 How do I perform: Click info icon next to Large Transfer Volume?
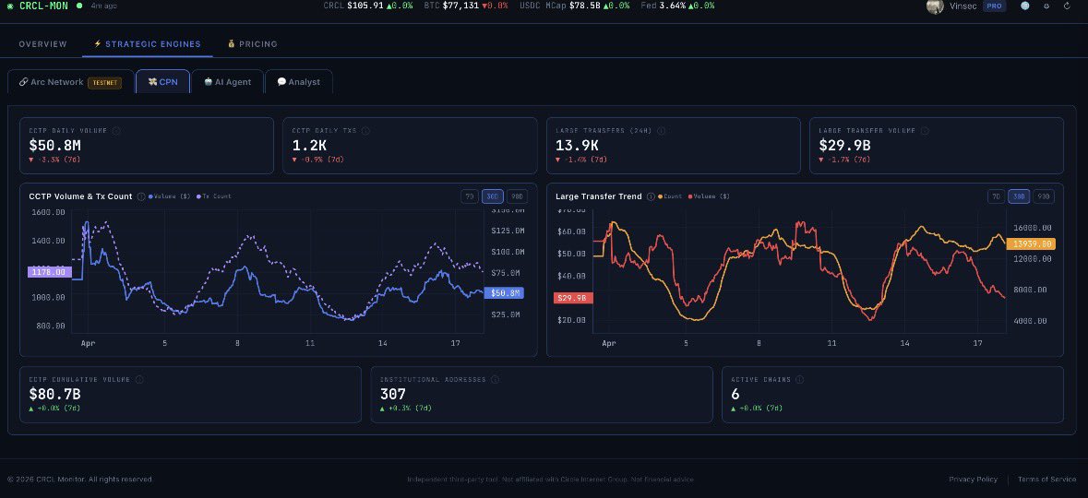[x=923, y=131]
